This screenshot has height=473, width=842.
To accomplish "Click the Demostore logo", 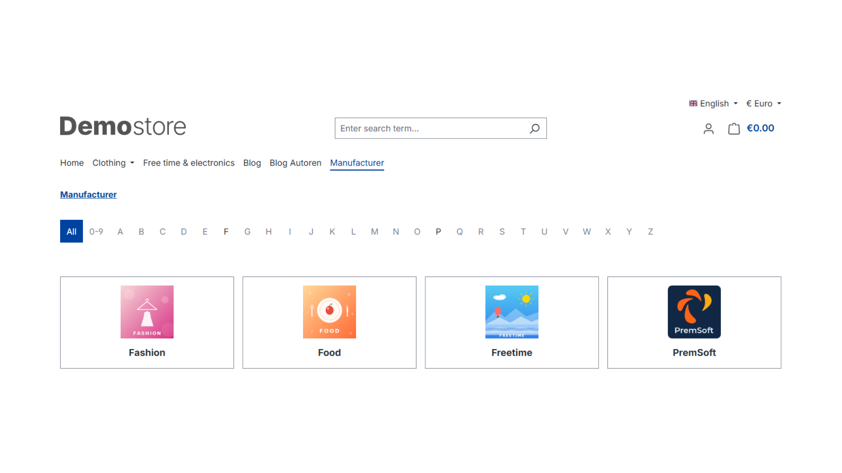I will (x=123, y=126).
